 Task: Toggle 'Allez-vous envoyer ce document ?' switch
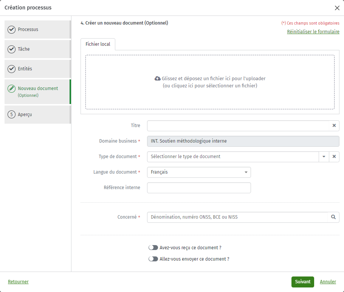point(153,259)
